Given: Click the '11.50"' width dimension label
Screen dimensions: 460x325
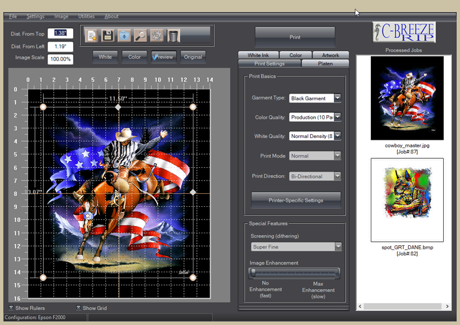Looking at the screenshot, I should 118,99.
